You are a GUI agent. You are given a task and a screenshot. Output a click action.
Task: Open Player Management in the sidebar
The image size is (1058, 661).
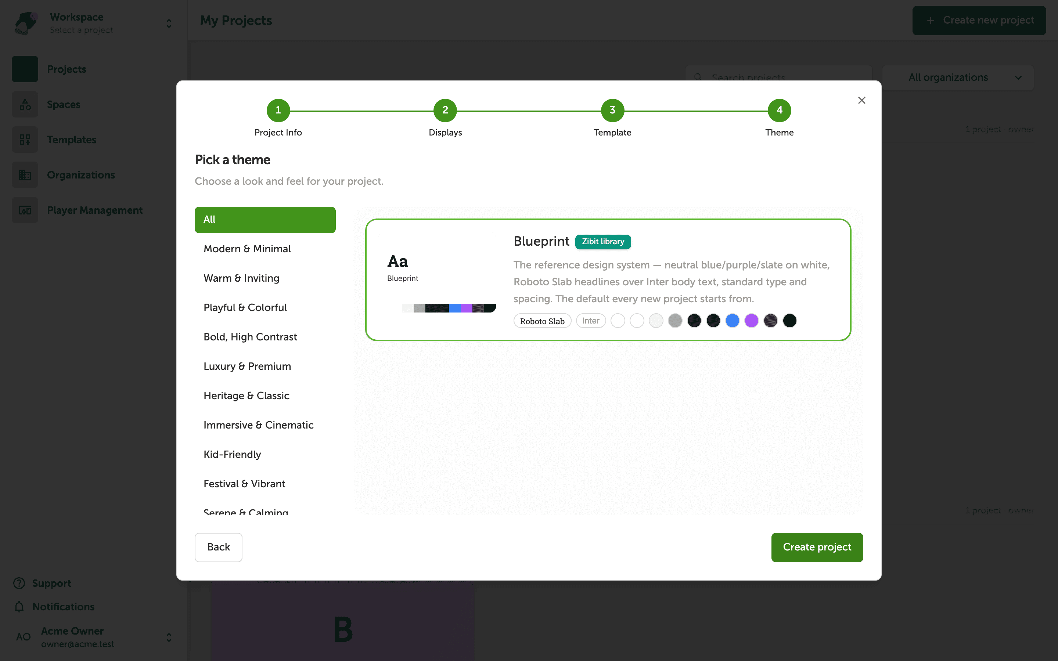pos(94,210)
